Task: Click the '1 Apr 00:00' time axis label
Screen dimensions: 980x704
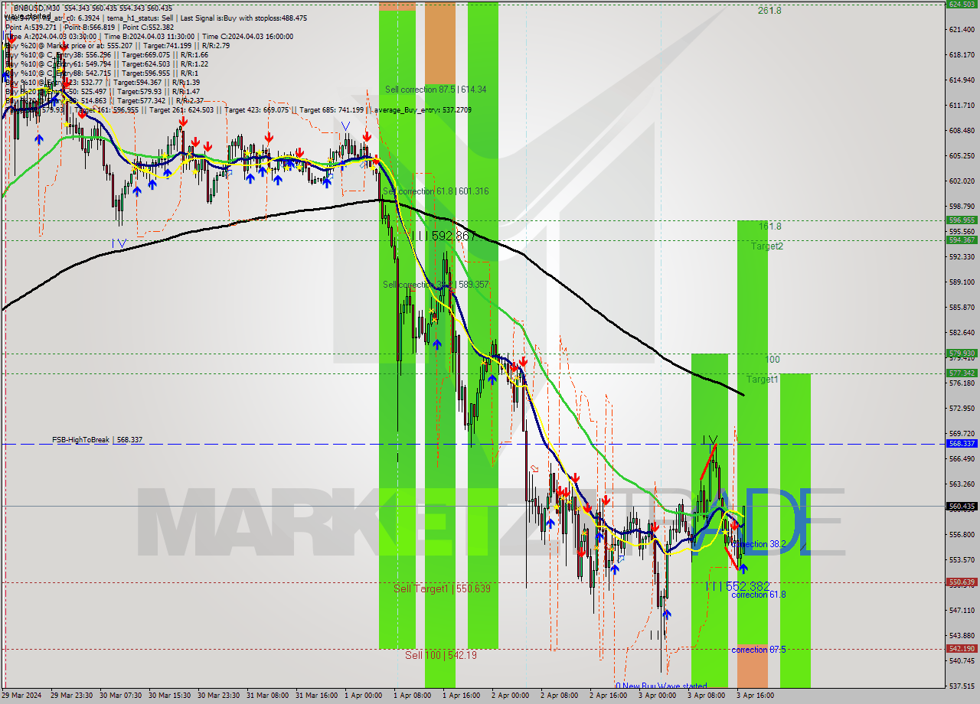Action: point(363,696)
